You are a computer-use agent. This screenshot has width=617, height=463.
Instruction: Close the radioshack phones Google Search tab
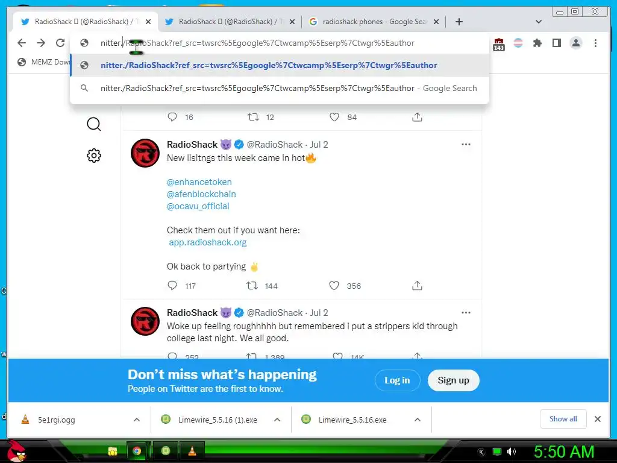pos(436,22)
